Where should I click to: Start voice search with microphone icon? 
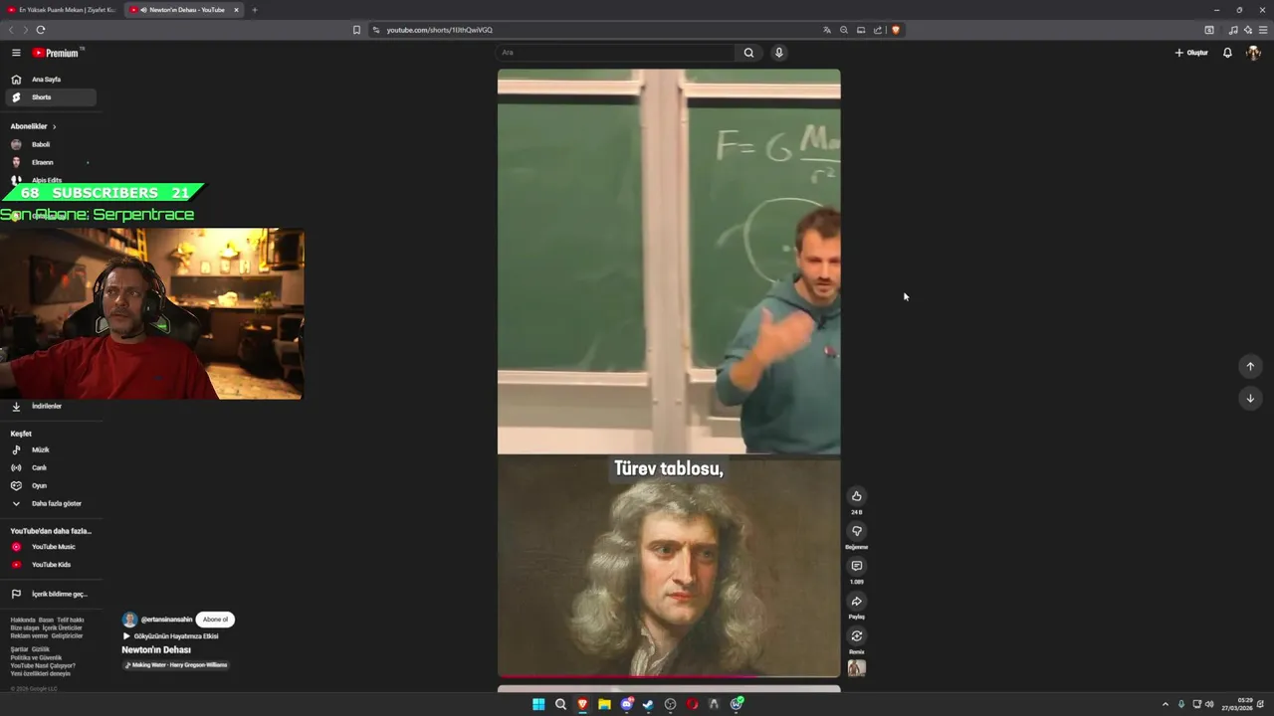pos(779,53)
